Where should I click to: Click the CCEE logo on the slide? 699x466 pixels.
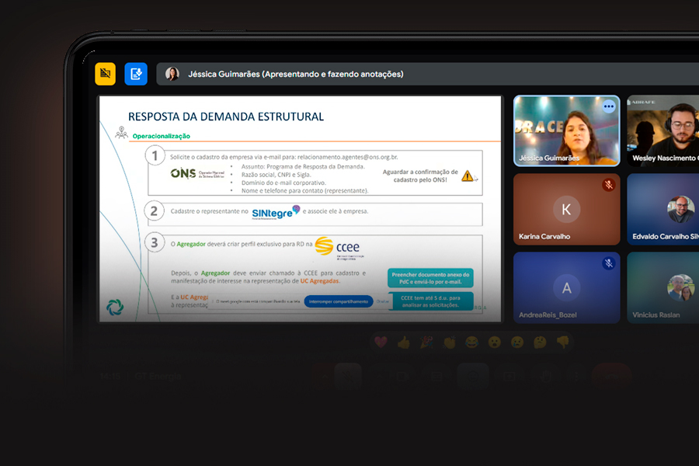pyautogui.click(x=339, y=248)
